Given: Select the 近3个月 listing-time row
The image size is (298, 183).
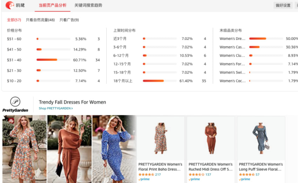Looking at the screenshot, I should 160,38.
